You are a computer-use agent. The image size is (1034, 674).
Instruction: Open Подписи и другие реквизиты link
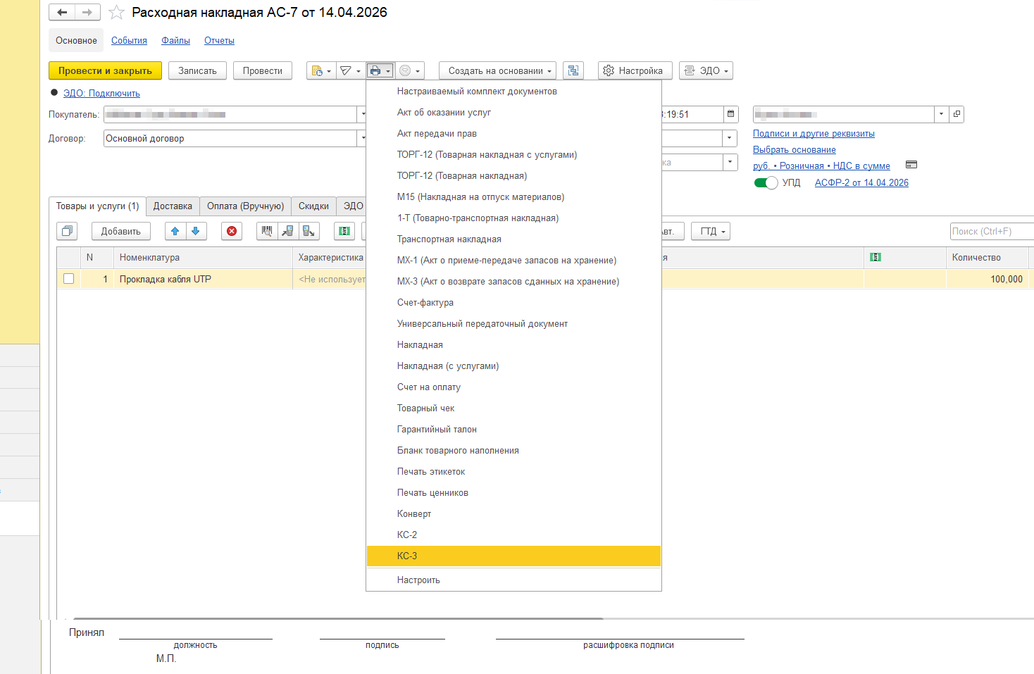pos(814,133)
